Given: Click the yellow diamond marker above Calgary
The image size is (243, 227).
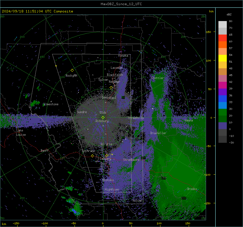Looking at the screenshot, I should pyautogui.click(x=107, y=155).
